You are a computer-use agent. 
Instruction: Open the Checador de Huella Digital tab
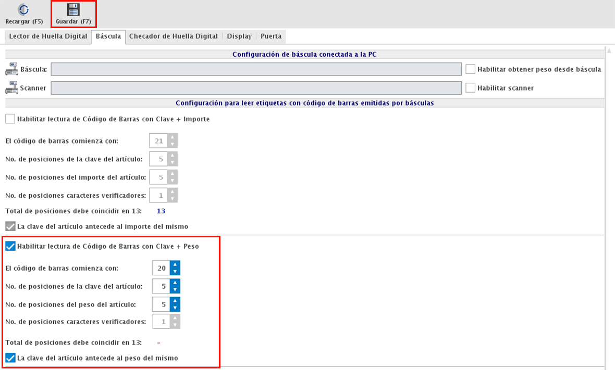coord(173,36)
